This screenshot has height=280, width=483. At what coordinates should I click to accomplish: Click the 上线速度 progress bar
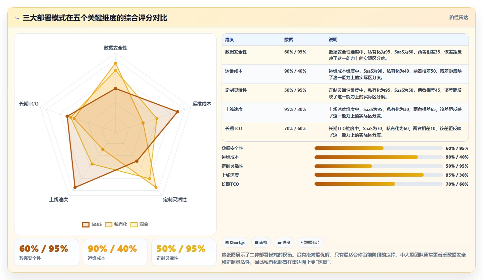(379, 175)
